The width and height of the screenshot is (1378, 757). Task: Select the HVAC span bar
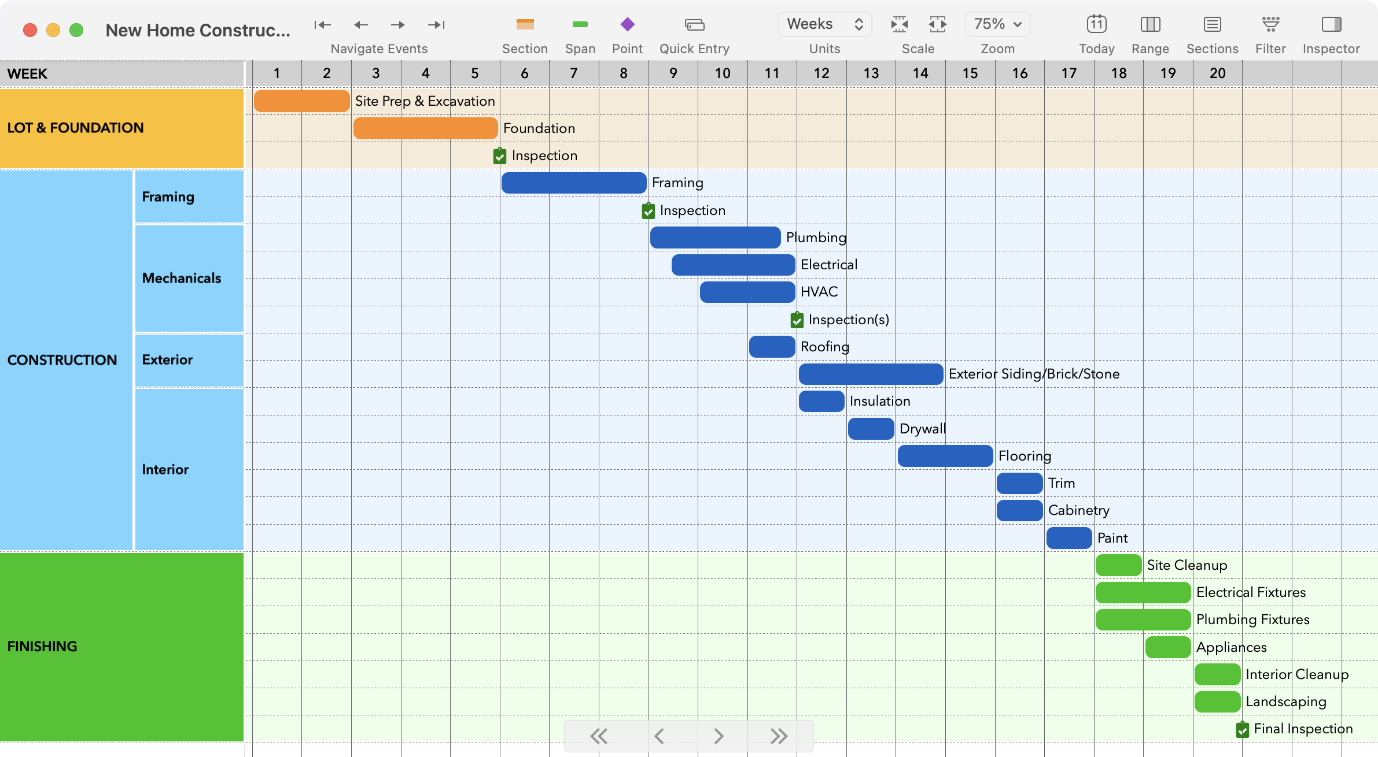(x=747, y=292)
